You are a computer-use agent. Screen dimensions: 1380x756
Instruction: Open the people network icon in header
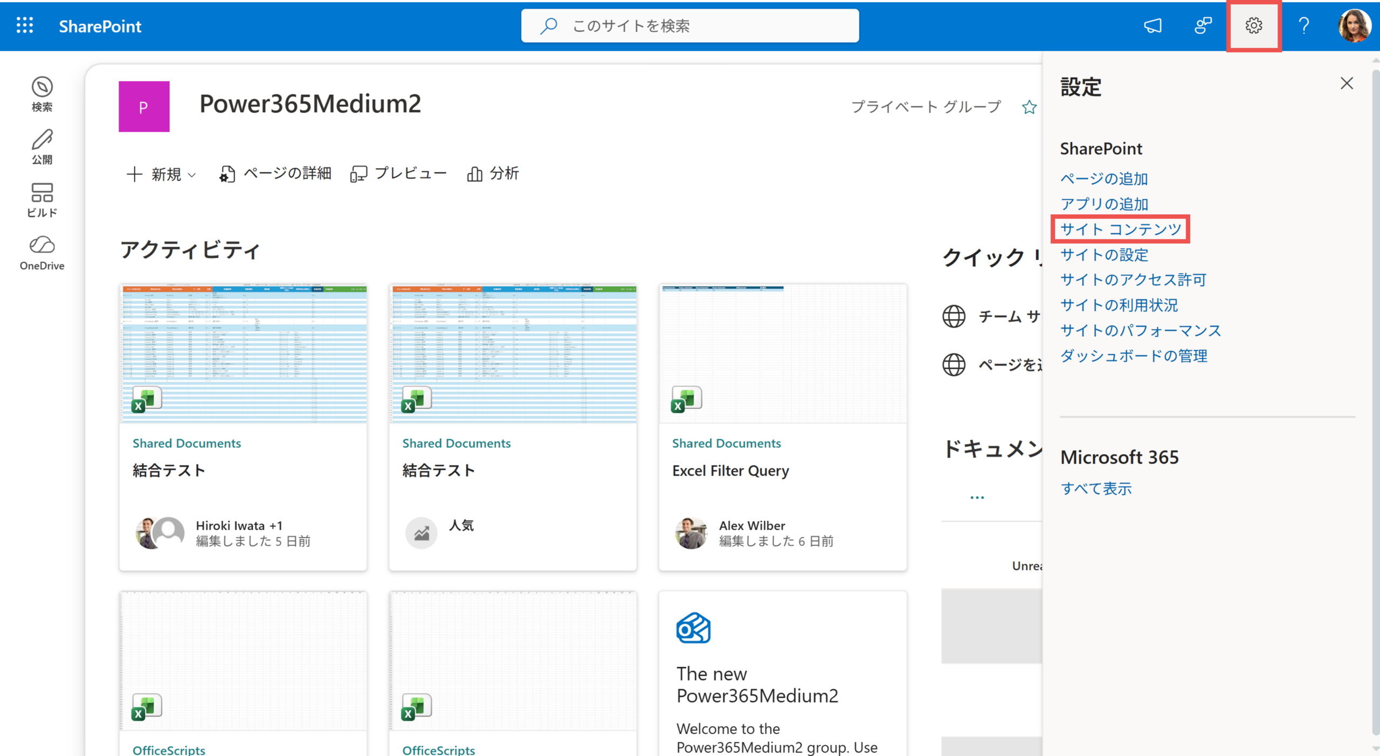pos(1203,25)
